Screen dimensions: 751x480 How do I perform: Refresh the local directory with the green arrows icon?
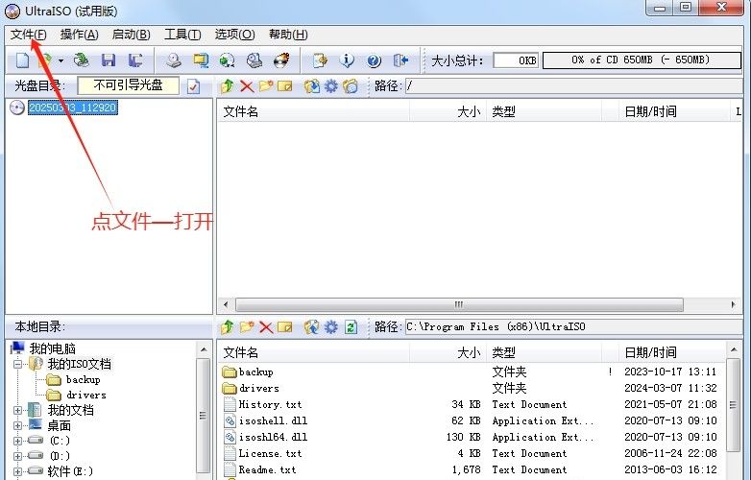pos(351,326)
